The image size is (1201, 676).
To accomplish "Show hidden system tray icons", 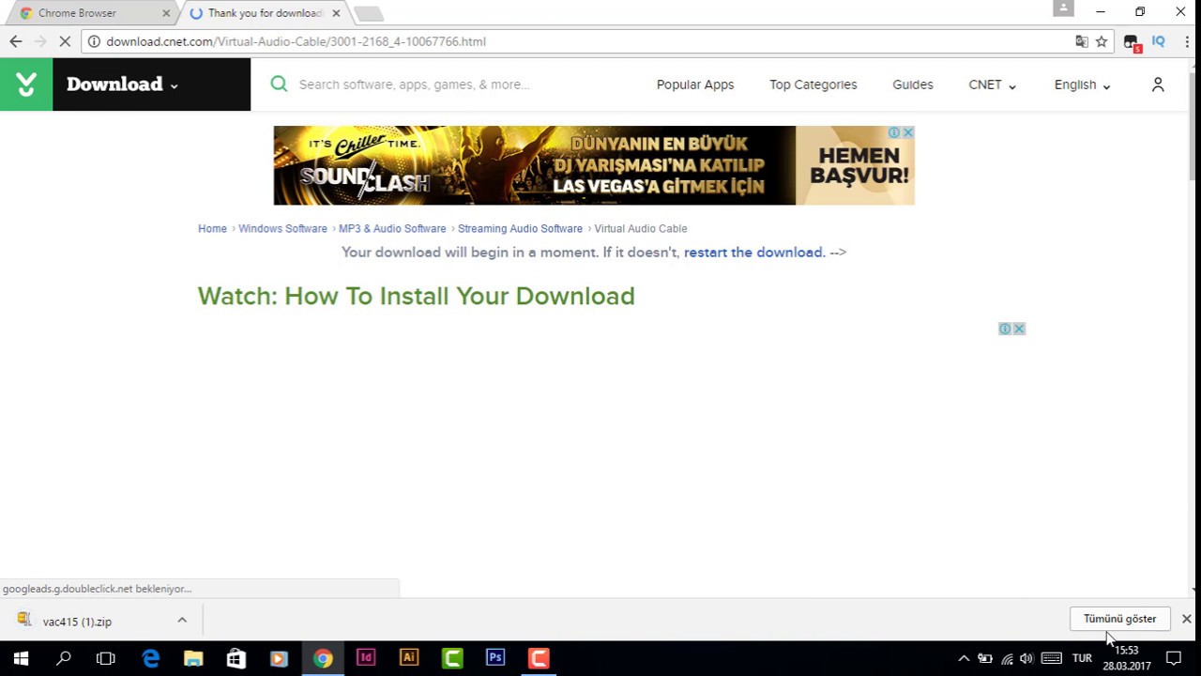I will coord(964,658).
